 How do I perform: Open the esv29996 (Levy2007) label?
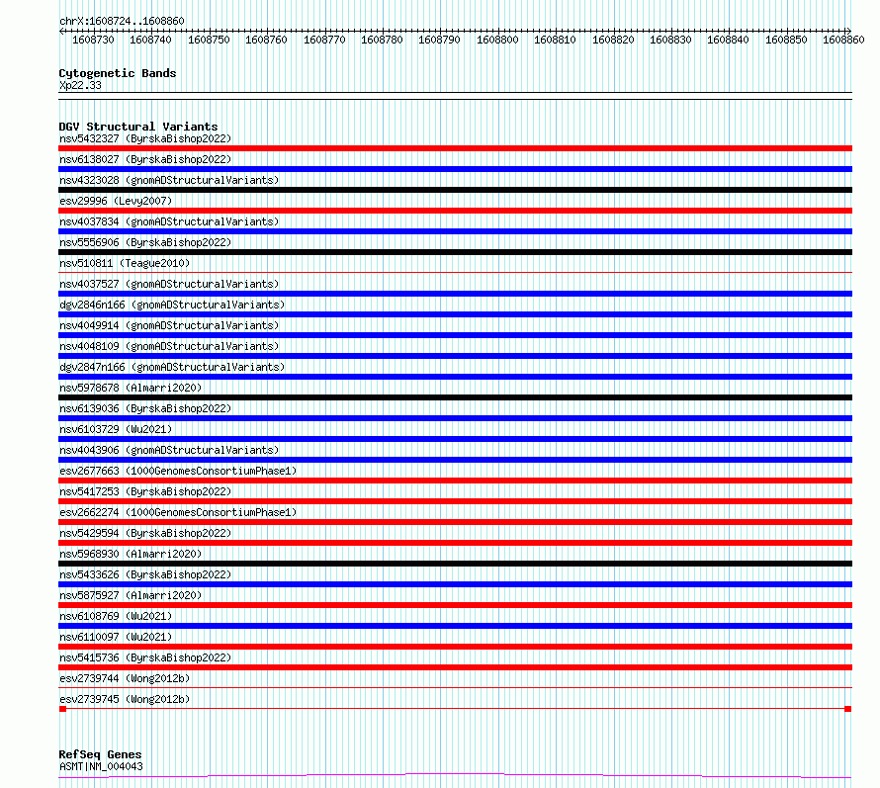(116, 201)
